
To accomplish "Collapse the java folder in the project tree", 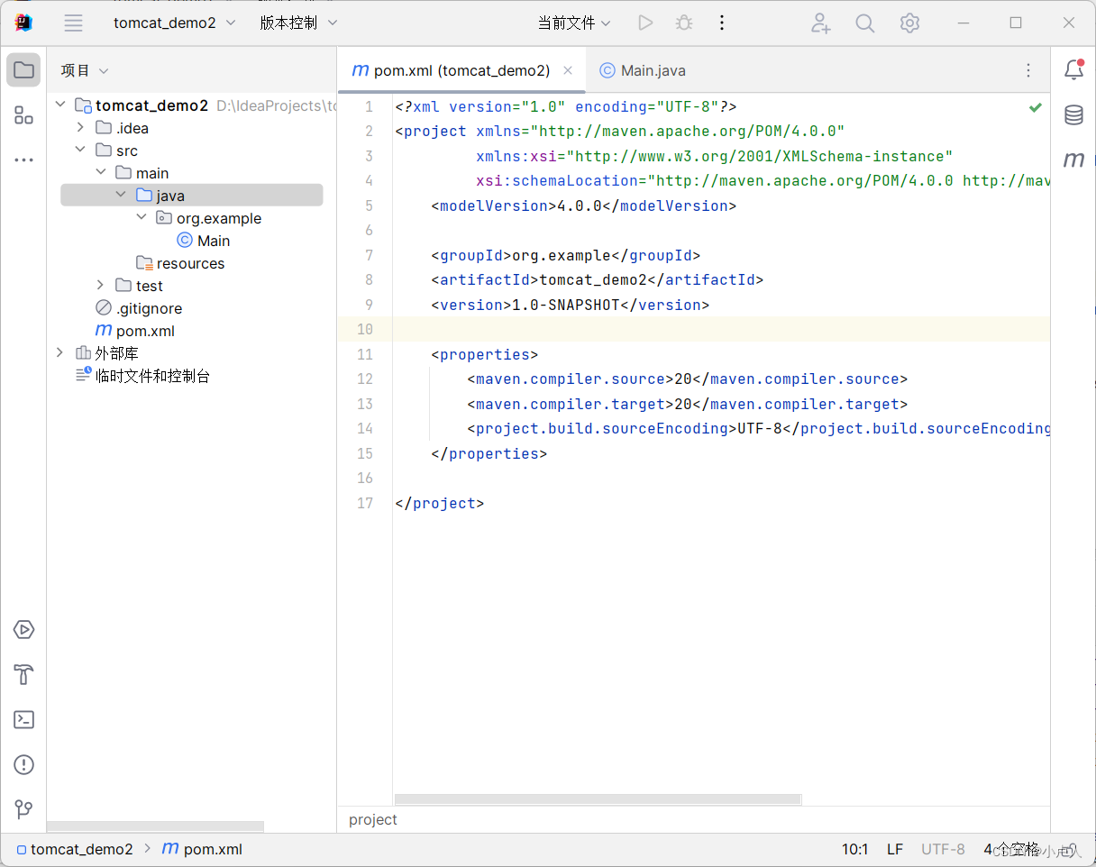I will [x=121, y=195].
